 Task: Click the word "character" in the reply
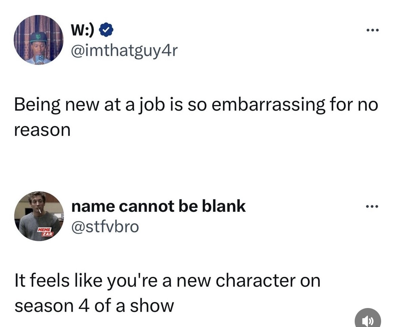[256, 281]
